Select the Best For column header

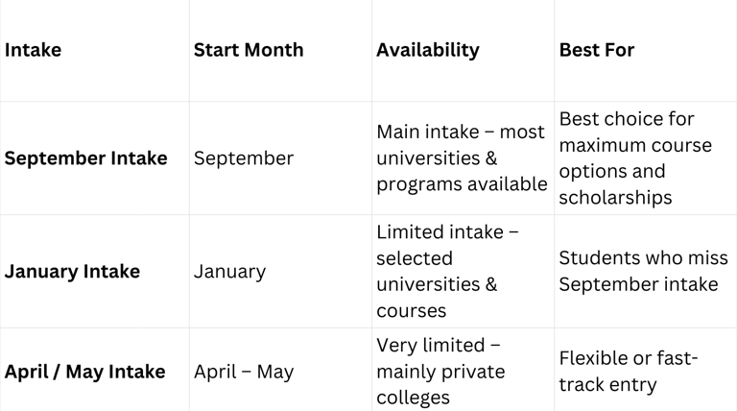597,50
